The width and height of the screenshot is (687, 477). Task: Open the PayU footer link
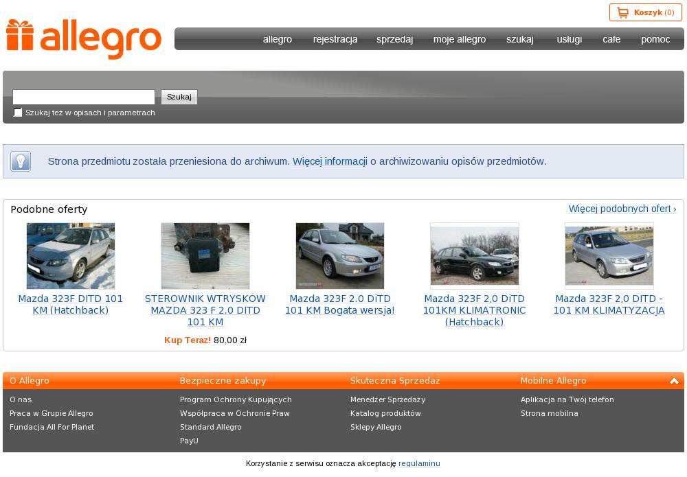pos(189,441)
